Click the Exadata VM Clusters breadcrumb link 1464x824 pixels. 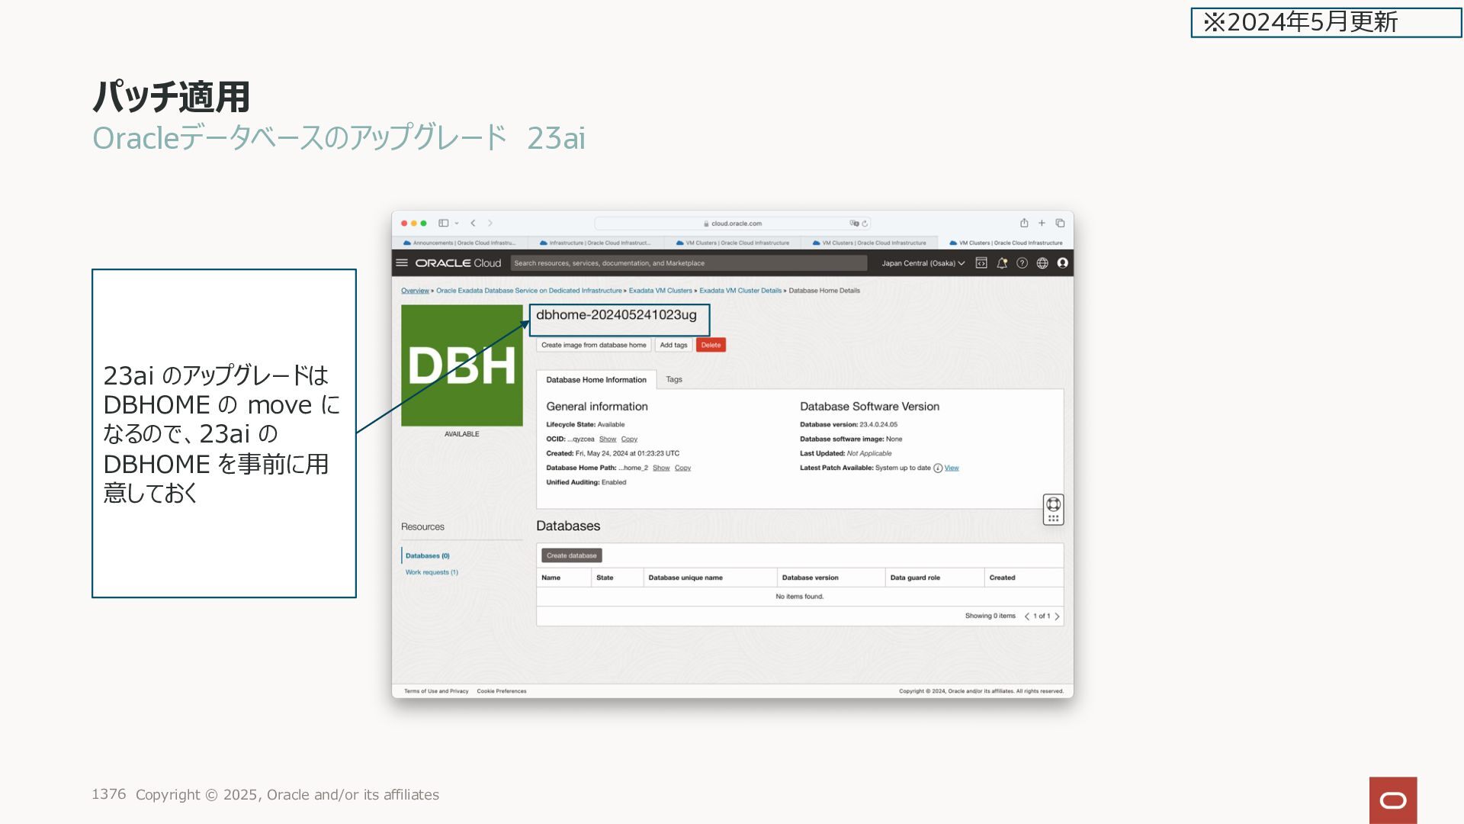(x=660, y=291)
